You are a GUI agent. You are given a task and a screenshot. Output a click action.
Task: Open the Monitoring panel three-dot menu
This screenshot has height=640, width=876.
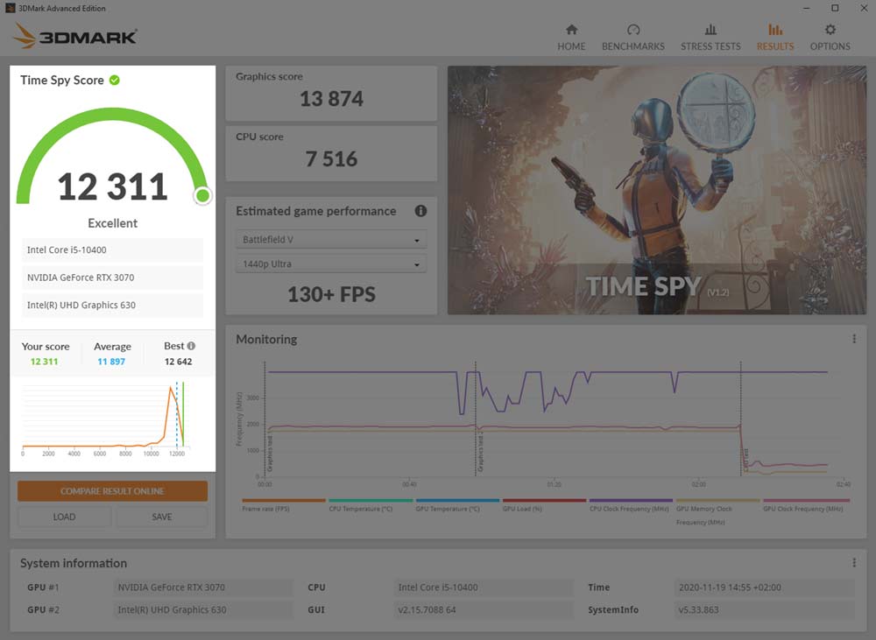point(854,338)
